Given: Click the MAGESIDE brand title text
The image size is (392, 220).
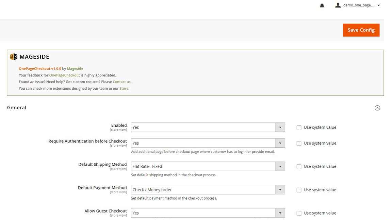Looking at the screenshot, I should [x=34, y=57].
